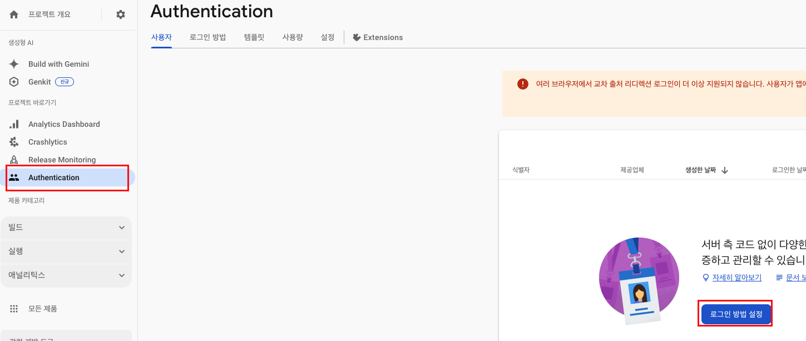Click the 신규 badge next to Genkit

[x=65, y=82]
